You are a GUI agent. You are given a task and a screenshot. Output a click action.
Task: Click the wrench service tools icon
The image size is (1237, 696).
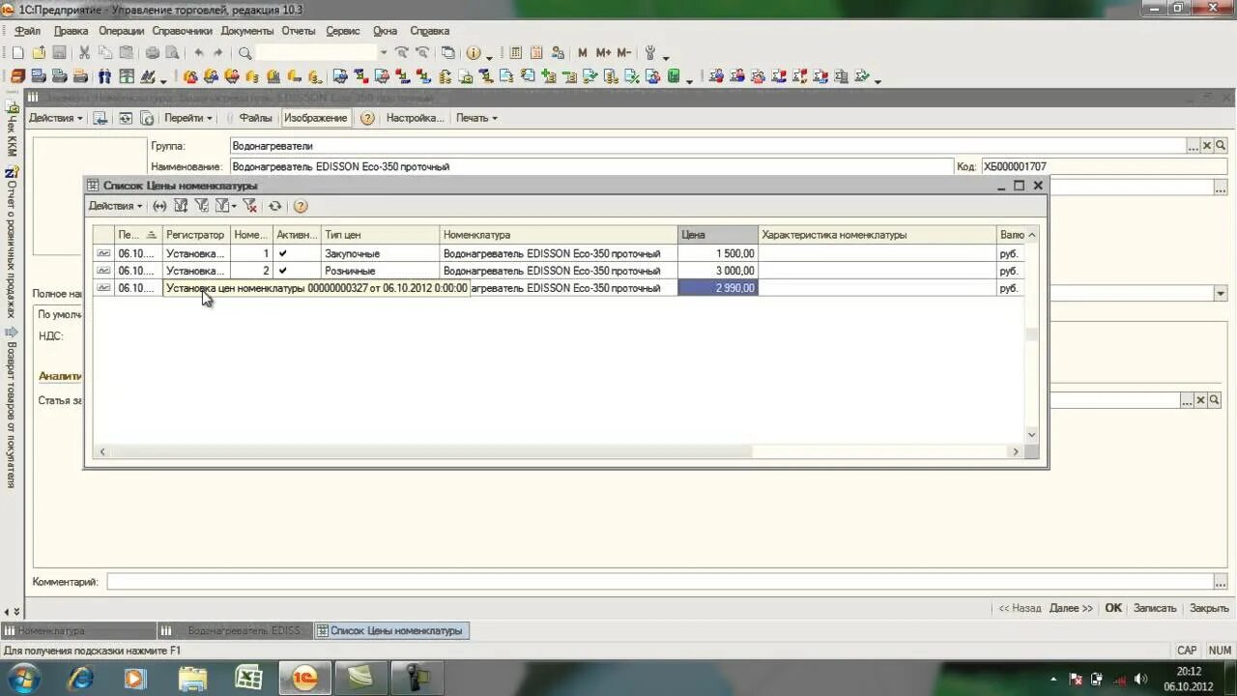650,53
